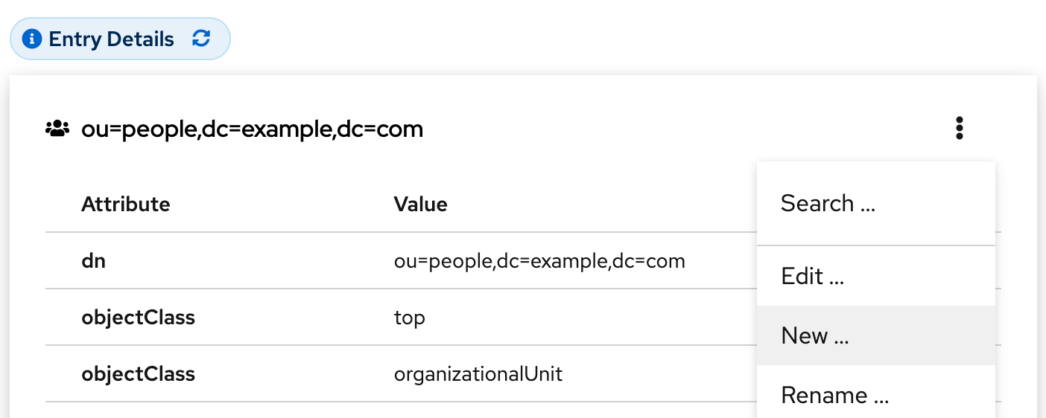
Task: Click the value "top" in the table
Action: pyautogui.click(x=409, y=318)
